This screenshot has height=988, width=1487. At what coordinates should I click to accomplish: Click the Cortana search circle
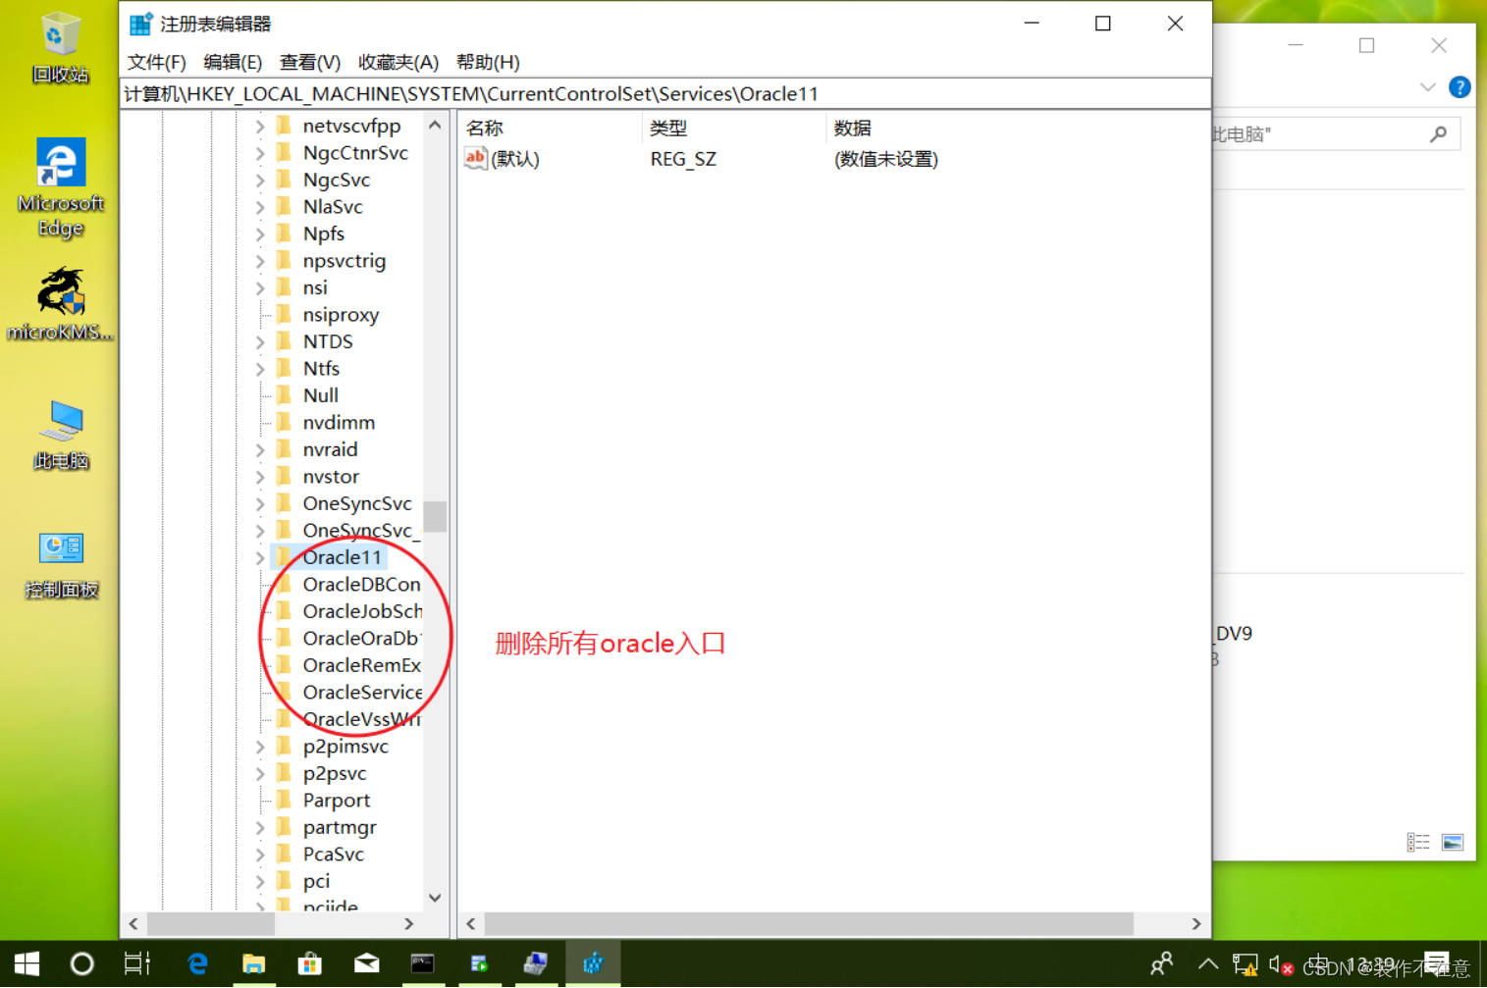(82, 964)
